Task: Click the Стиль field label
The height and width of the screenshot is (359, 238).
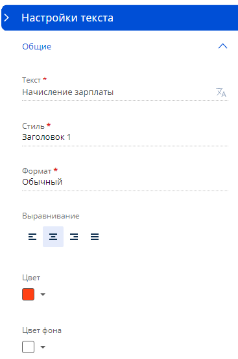Action: [33, 126]
